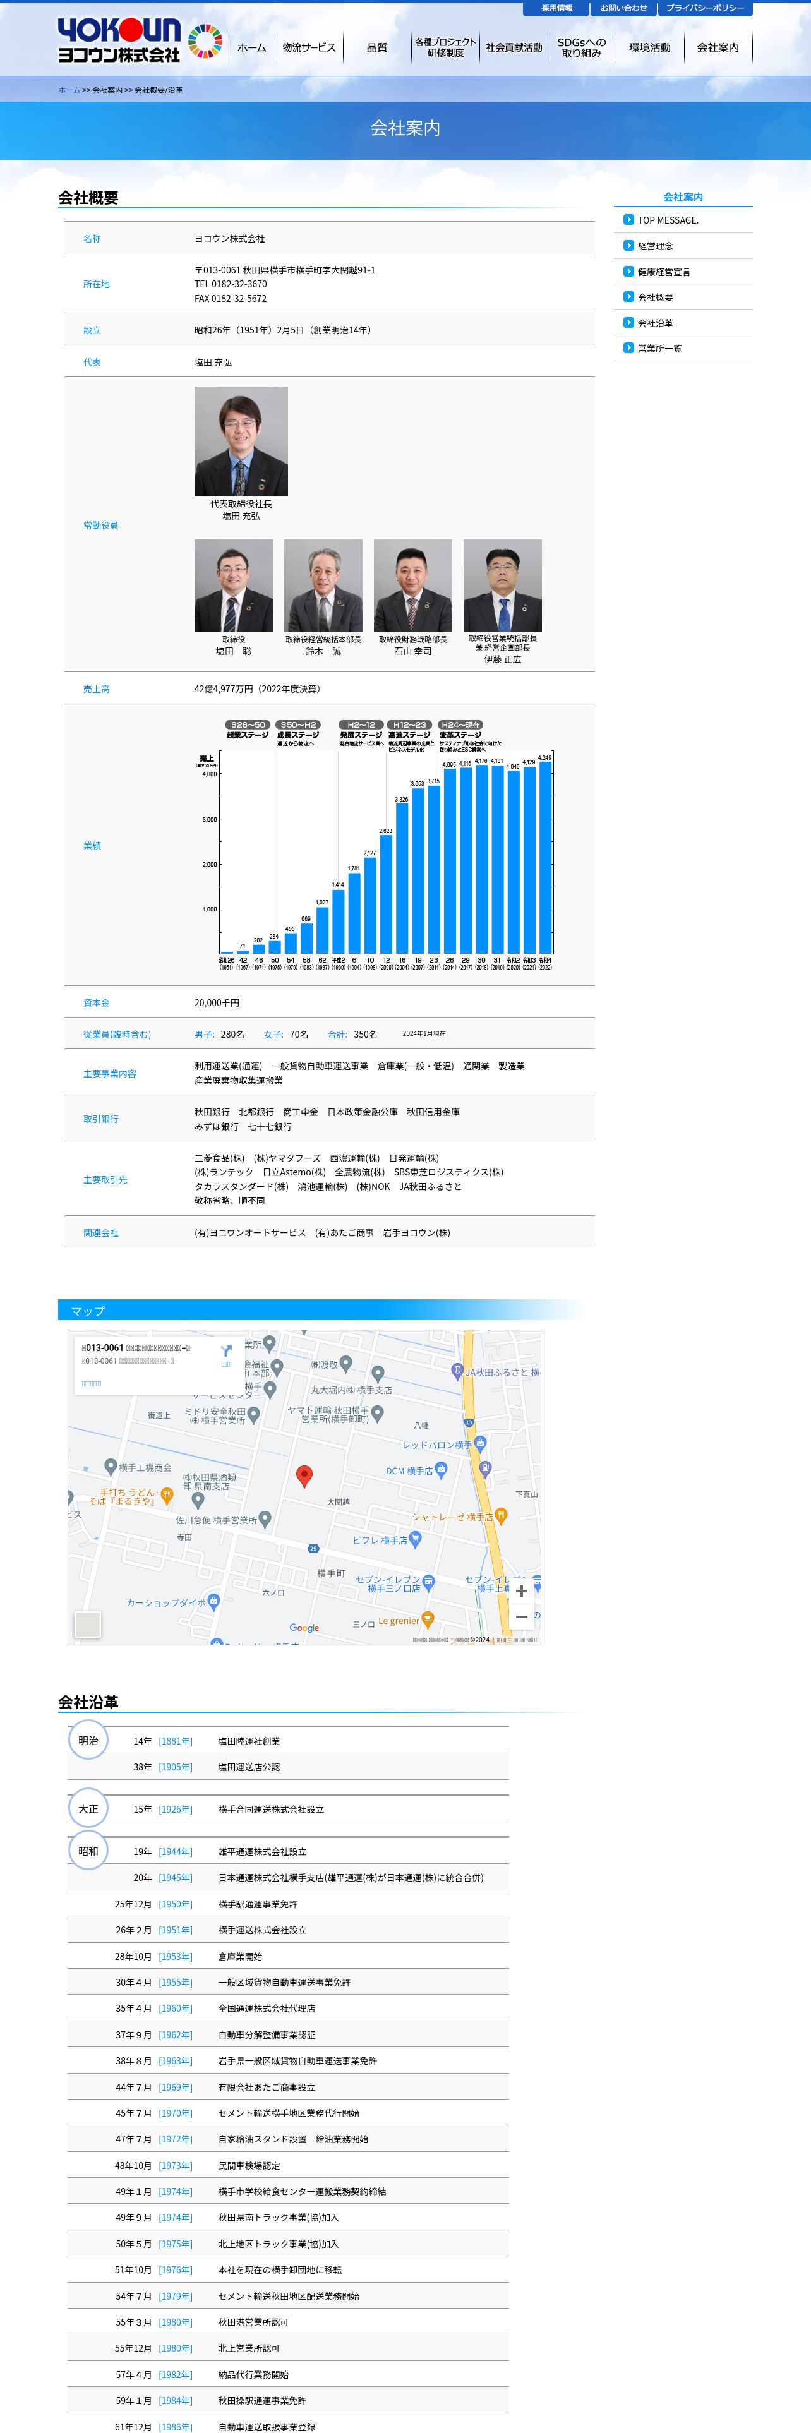
Task: Click the 横手工機商会 map pin
Action: [x=111, y=1467]
